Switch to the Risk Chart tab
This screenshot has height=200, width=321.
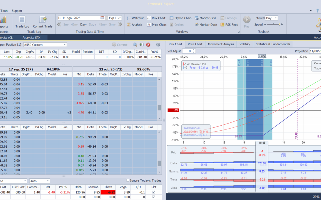tap(175, 44)
